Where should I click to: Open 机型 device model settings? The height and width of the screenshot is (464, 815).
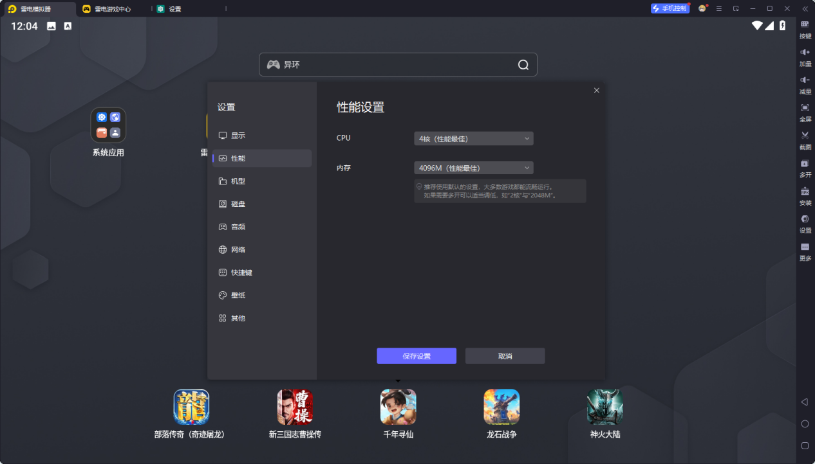click(262, 181)
